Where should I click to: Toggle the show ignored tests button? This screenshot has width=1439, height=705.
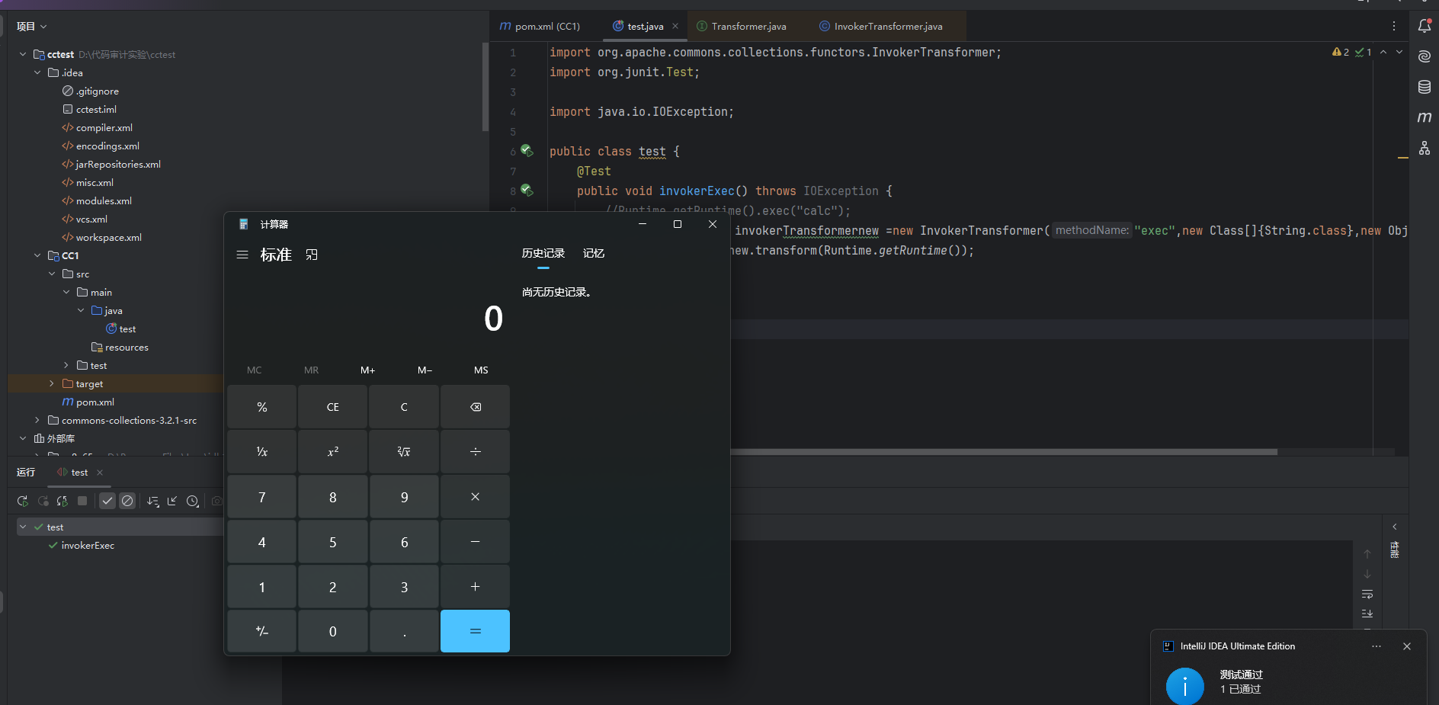[127, 501]
